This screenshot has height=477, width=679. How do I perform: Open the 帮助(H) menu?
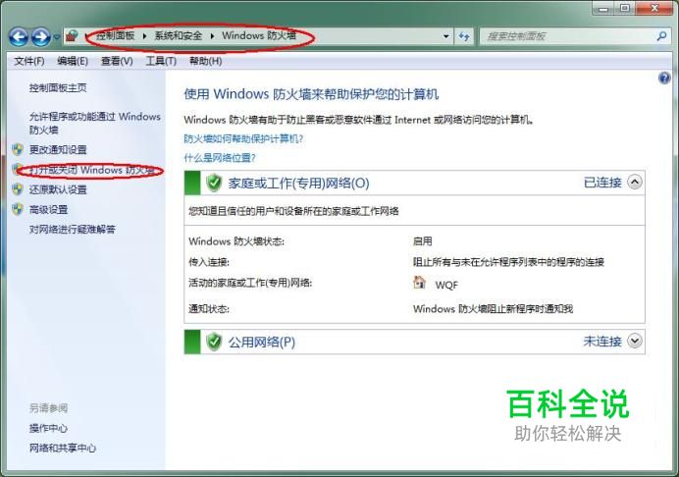(206, 61)
